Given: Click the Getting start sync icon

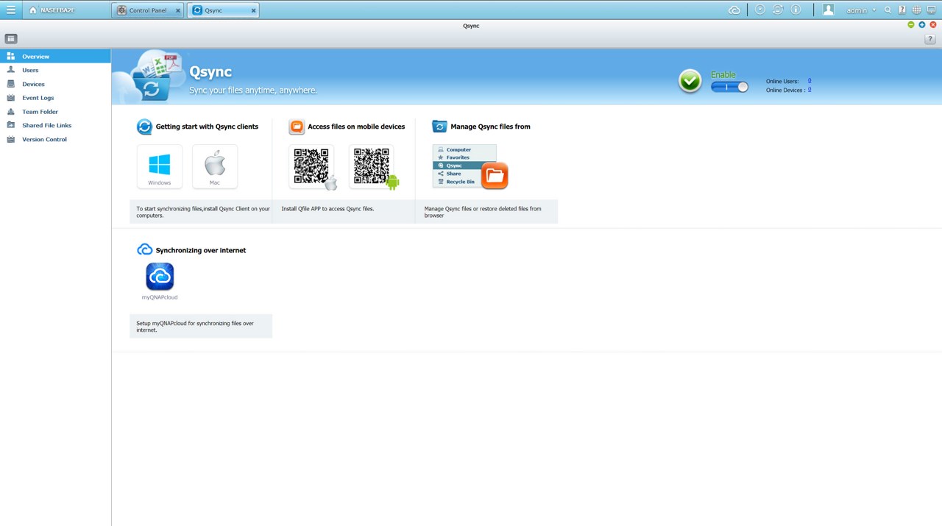Looking at the screenshot, I should (144, 127).
